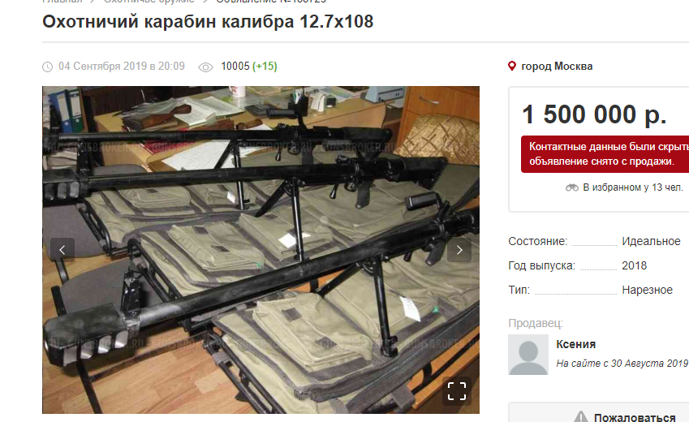The height and width of the screenshot is (422, 689).
Task: Click the Охотничье оружие breadcrumb link
Action: (x=149, y=2)
